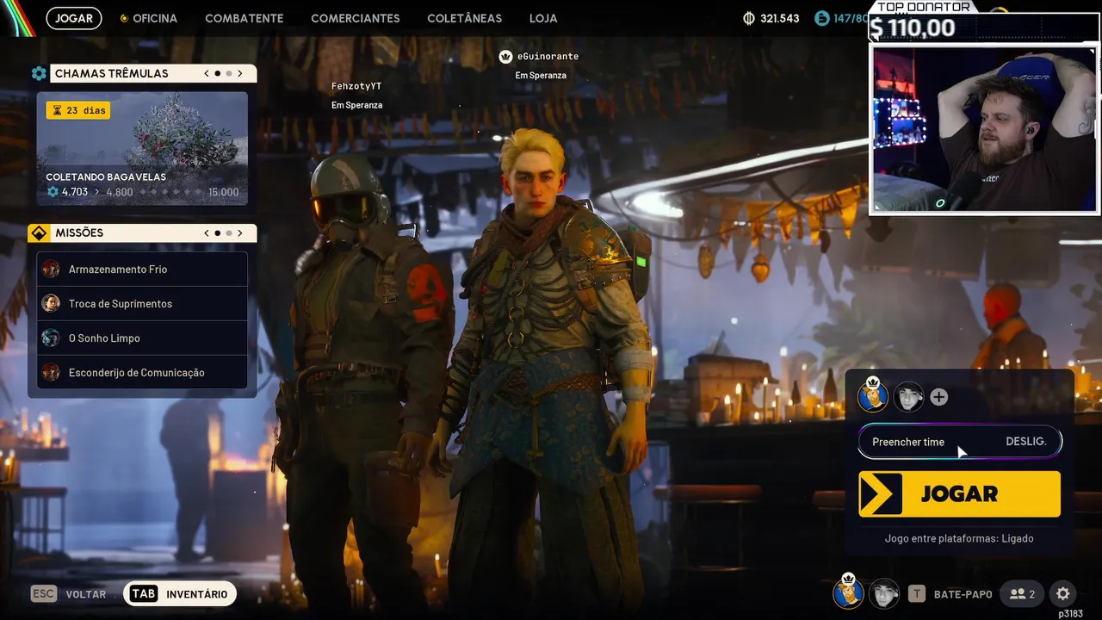Viewport: 1102px width, 620px height.
Task: Open Esconderijo de Comunicação mission
Action: tap(142, 372)
